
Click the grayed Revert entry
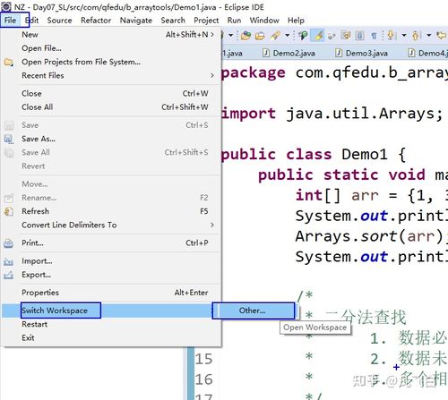(x=111, y=166)
